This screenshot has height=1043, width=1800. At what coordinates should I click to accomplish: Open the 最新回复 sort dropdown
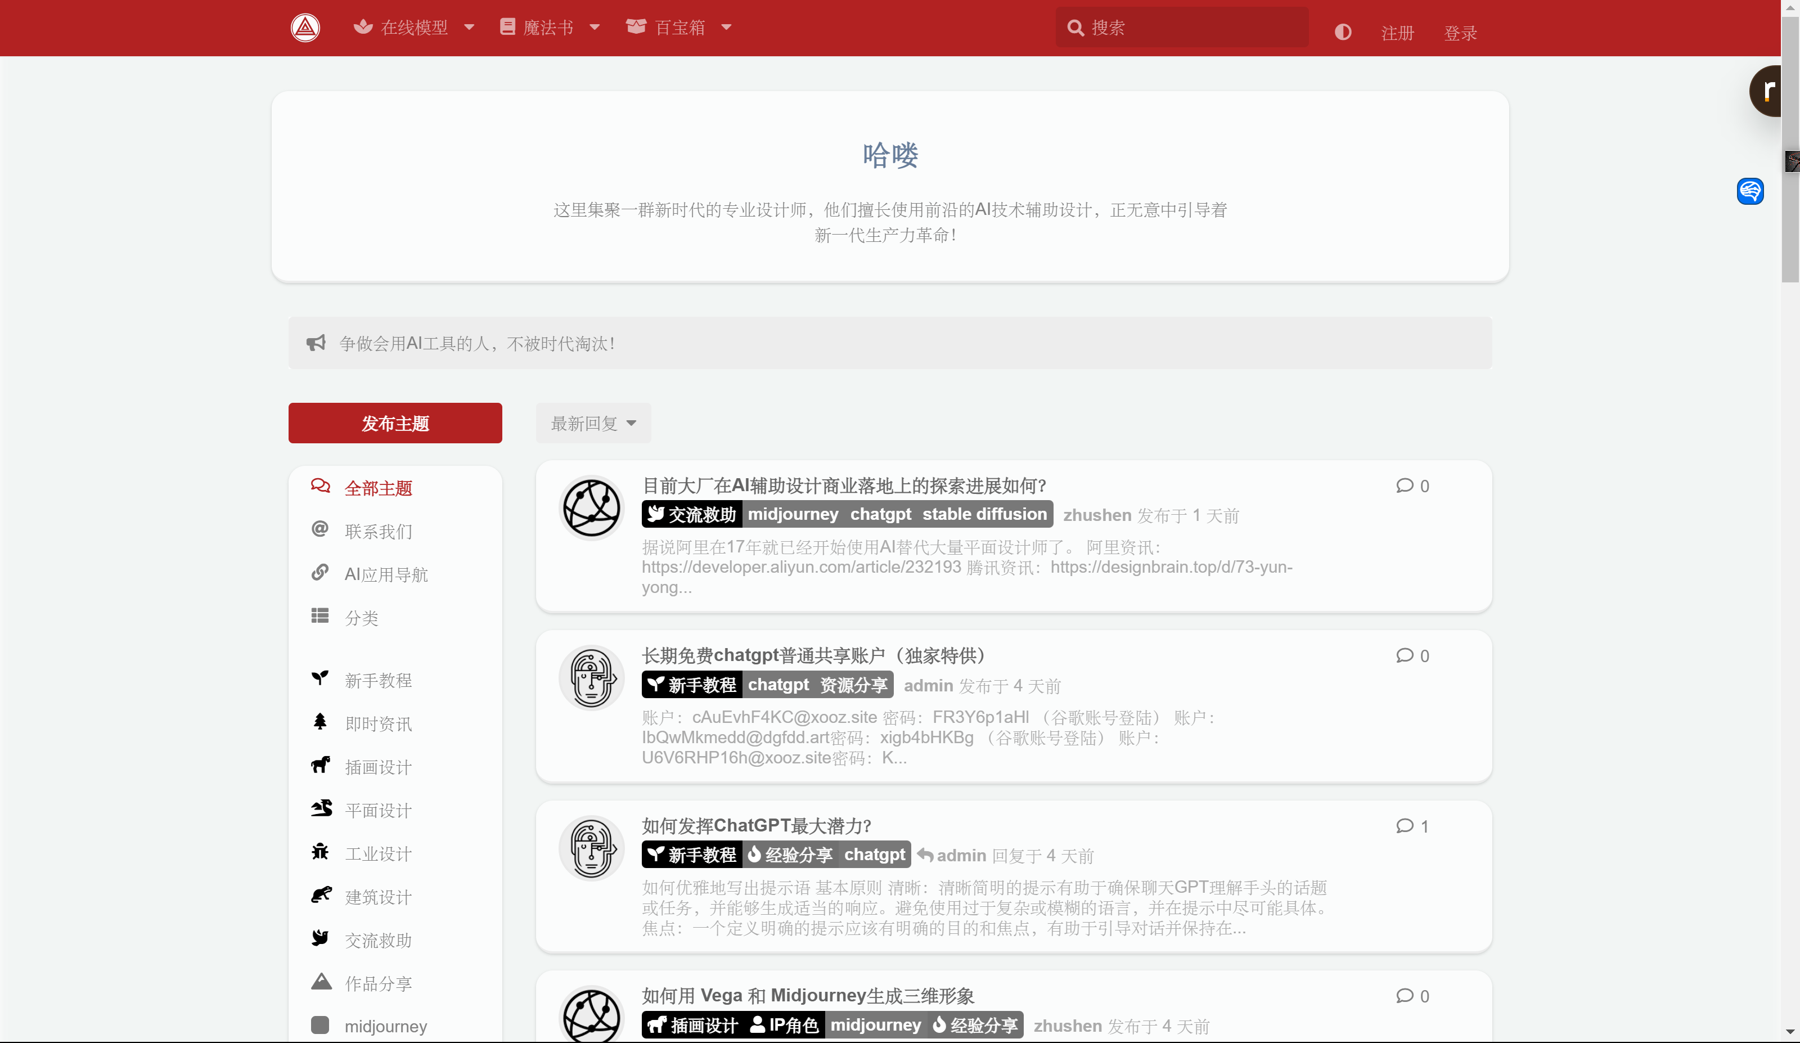coord(593,424)
